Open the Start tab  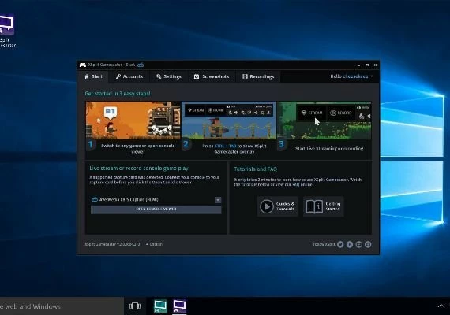[94, 76]
